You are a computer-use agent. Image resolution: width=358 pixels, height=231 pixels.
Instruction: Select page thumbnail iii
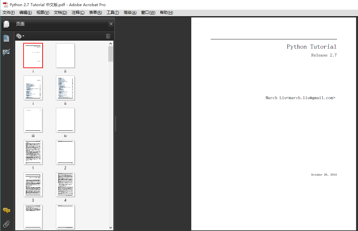[x=33, y=120]
